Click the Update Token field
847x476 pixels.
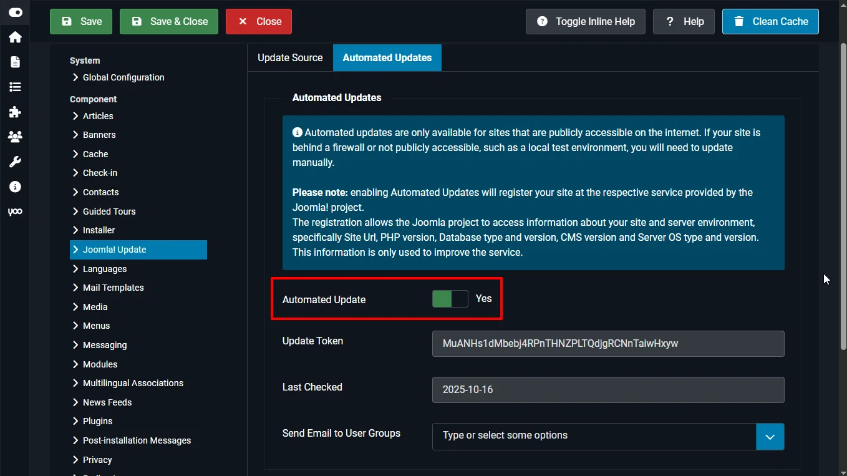point(608,344)
